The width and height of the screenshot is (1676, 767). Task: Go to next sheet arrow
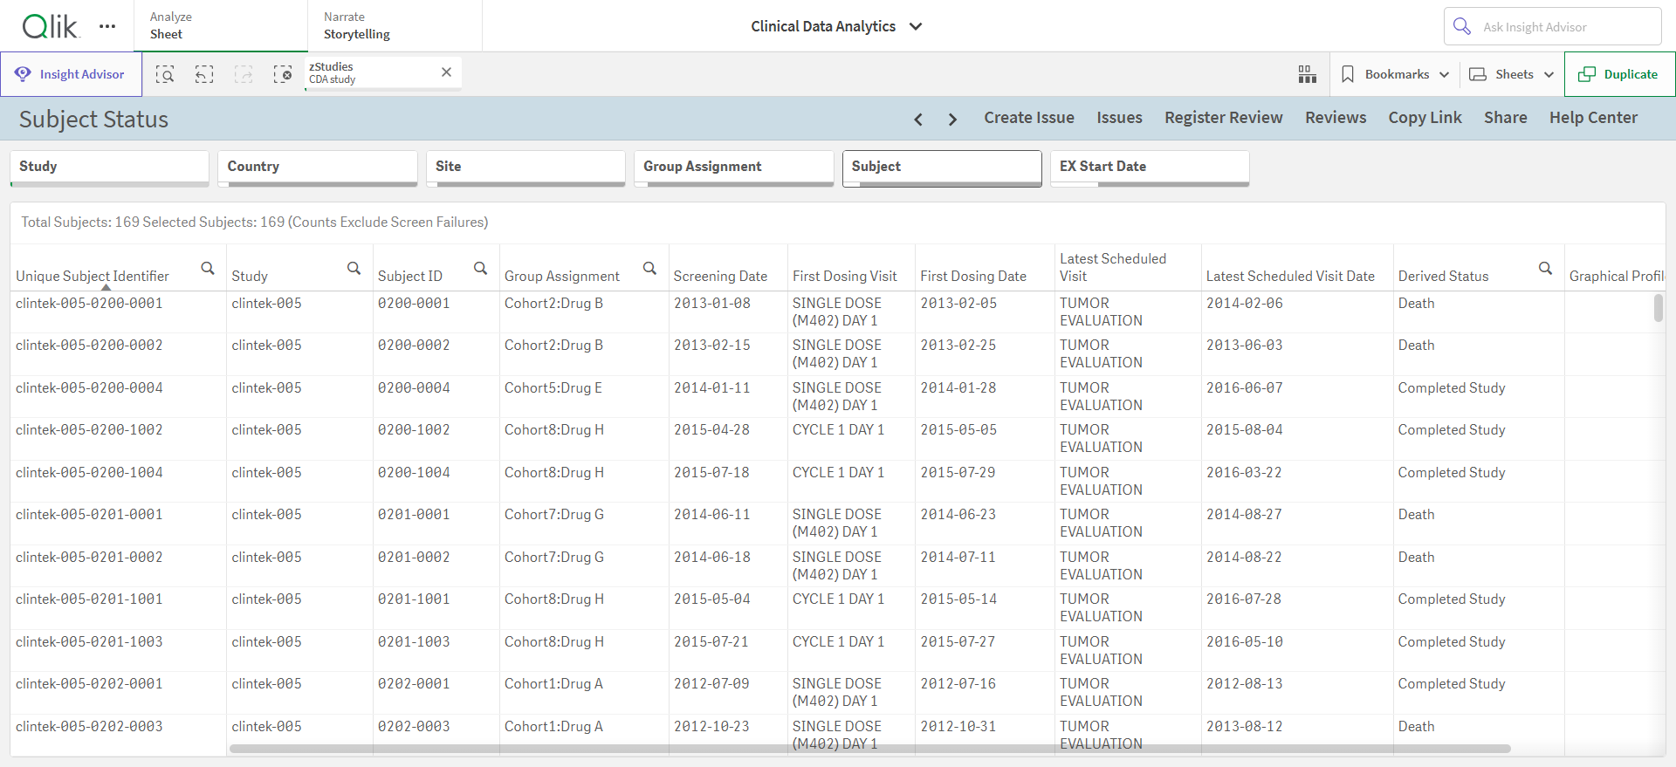coord(952,119)
